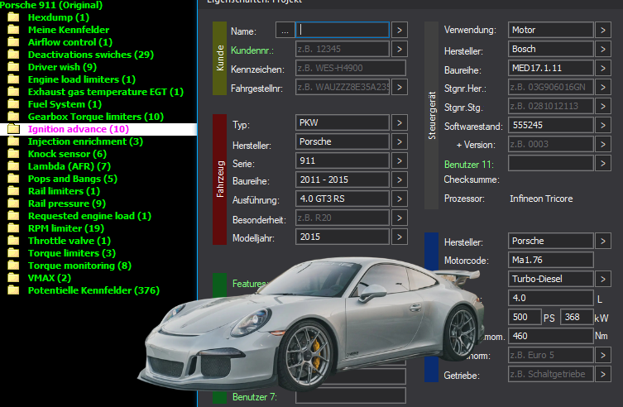Click the engine Hersteller Porsche arrow button
The image size is (623, 407).
coord(603,241)
